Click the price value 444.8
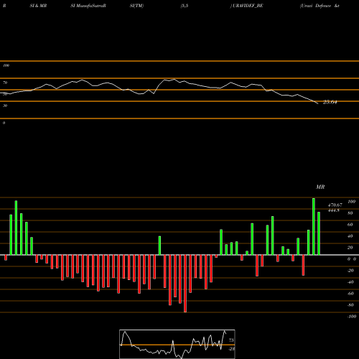Image resolution: width=359 pixels, height=359 pixels. coord(334,210)
